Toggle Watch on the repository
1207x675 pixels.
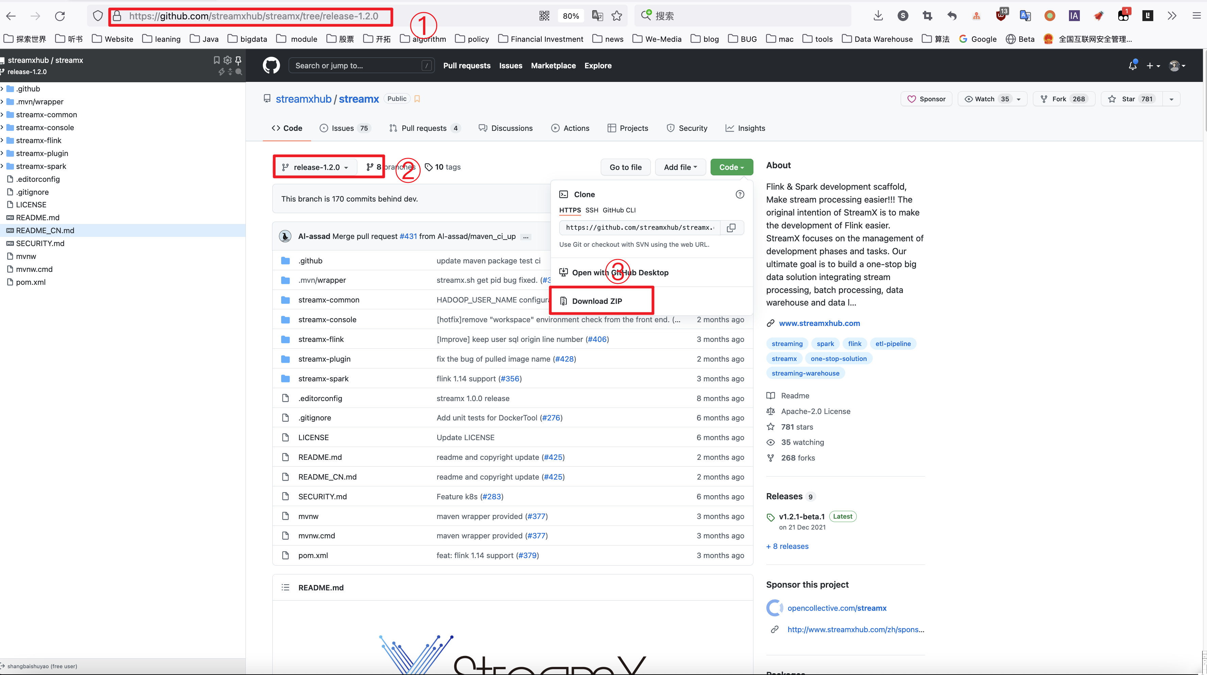[992, 99]
